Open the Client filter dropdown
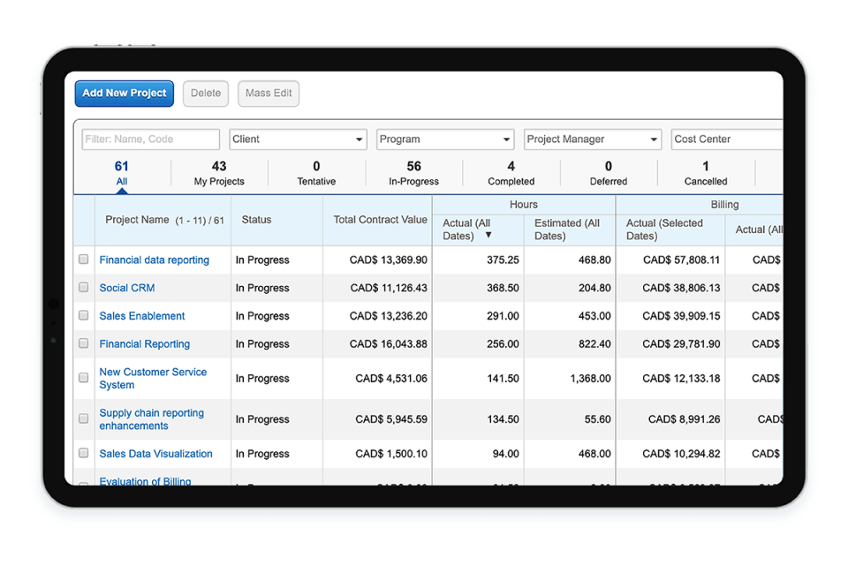Screen dimensions: 848x565 297,139
